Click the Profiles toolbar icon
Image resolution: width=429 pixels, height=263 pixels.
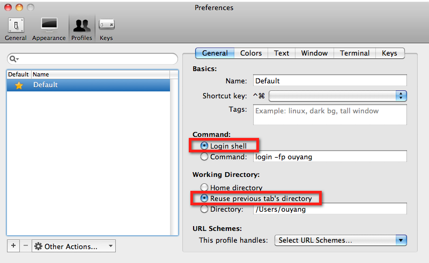point(82,28)
